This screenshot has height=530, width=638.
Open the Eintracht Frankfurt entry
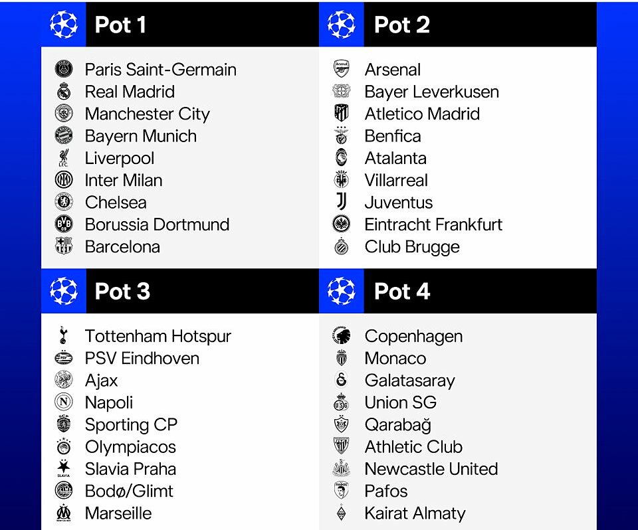[433, 224]
